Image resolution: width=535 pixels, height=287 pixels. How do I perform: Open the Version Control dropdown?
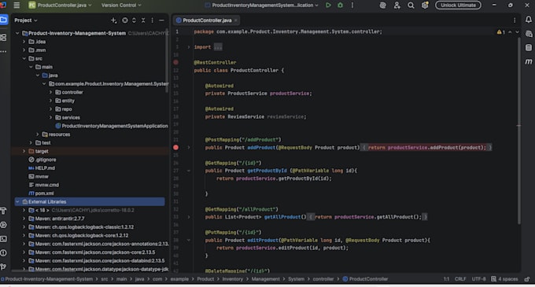[121, 6]
